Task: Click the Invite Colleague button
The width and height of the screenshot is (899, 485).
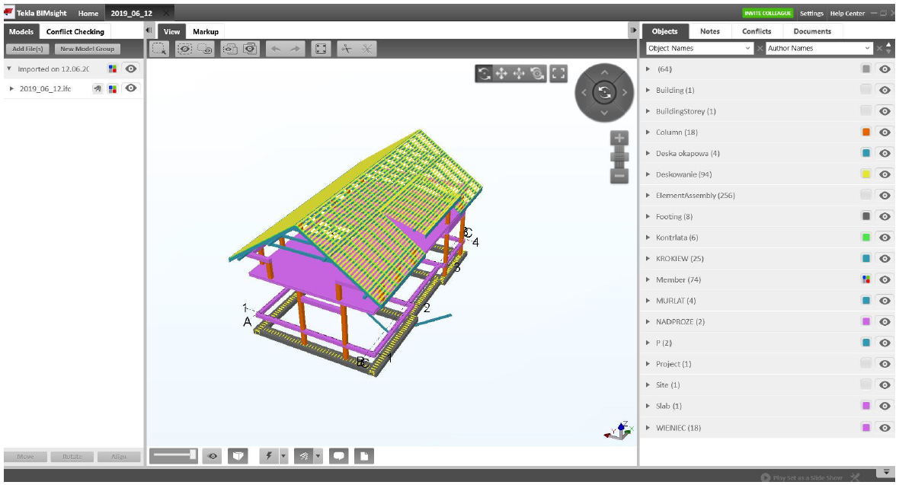Action: [x=767, y=13]
